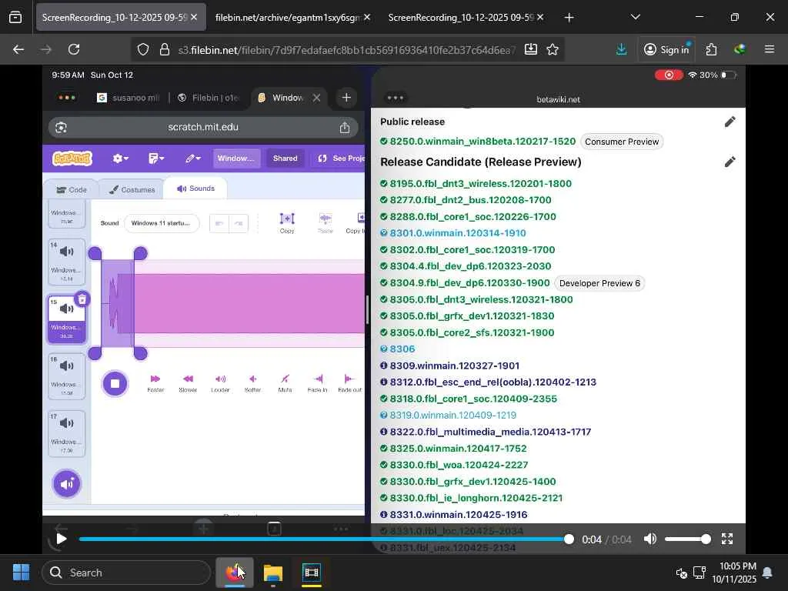
Task: List all tabs dropdown arrow
Action: [x=635, y=18]
